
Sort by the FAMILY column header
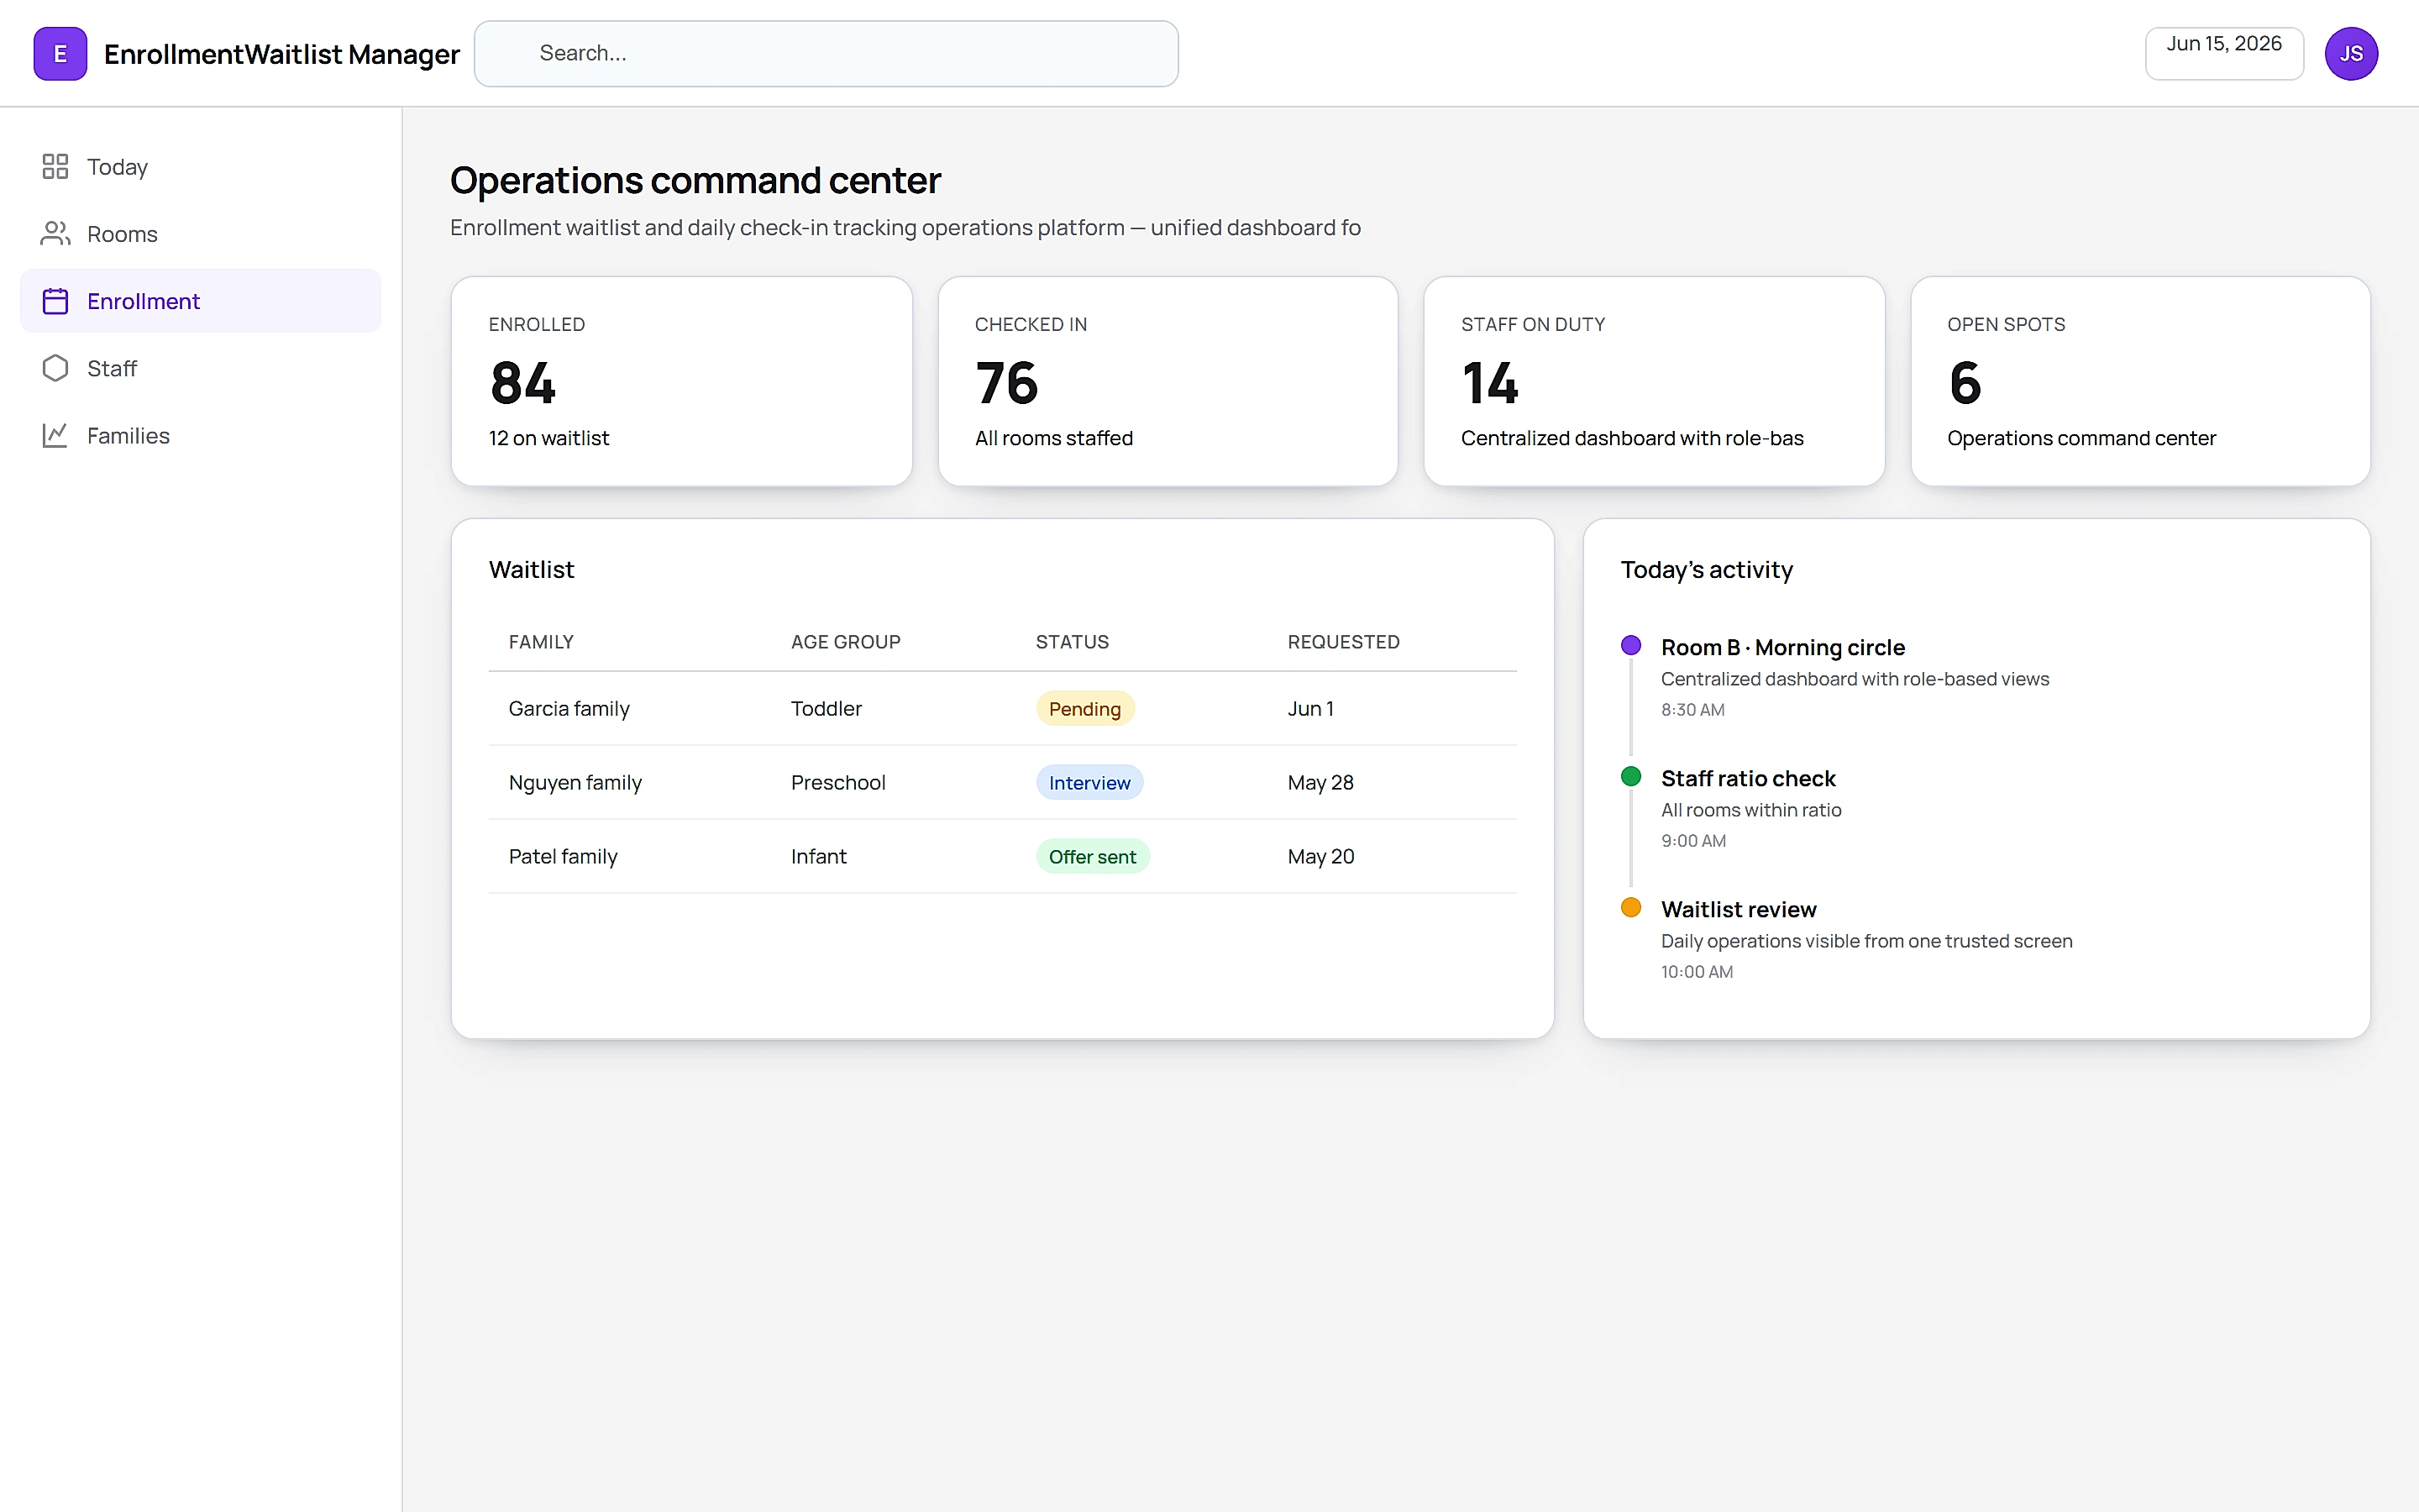coord(541,642)
